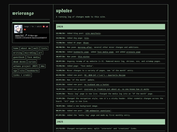Image resolution: width=177 pixels, height=132 pixels.
Task: Go to the home page
Action: click(x=16, y=48)
